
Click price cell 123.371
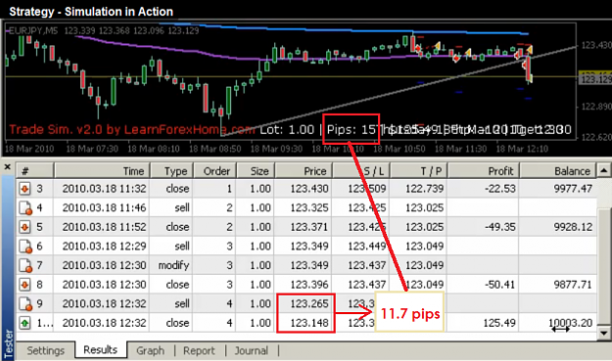[309, 227]
